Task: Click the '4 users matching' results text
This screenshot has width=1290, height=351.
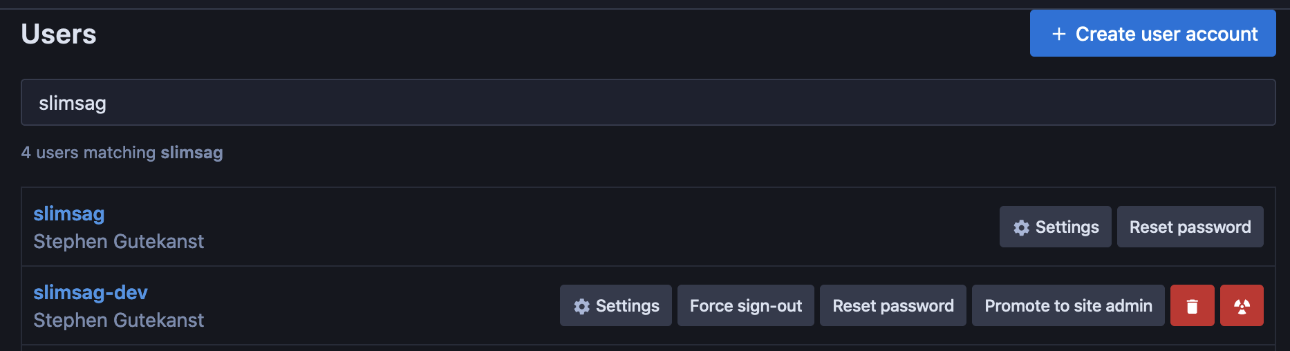Action: 88,153
